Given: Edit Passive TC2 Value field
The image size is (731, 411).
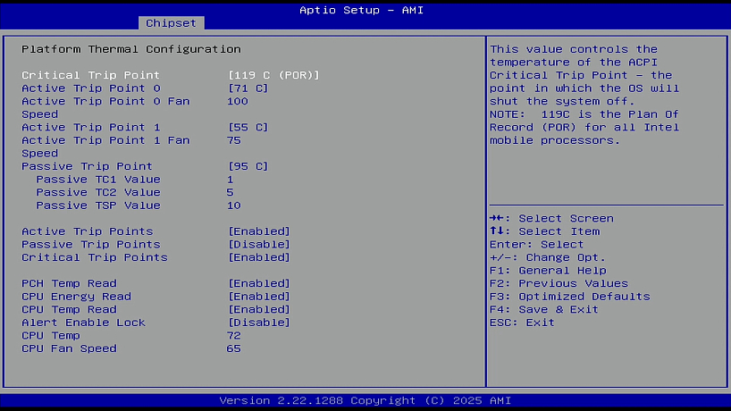Looking at the screenshot, I should [231, 192].
